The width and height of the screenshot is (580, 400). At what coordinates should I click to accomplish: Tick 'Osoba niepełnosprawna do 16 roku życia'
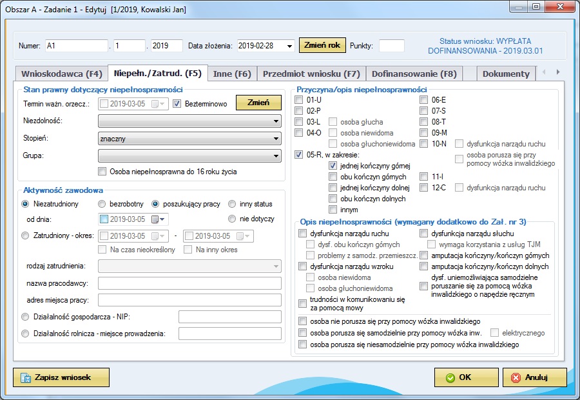102,172
